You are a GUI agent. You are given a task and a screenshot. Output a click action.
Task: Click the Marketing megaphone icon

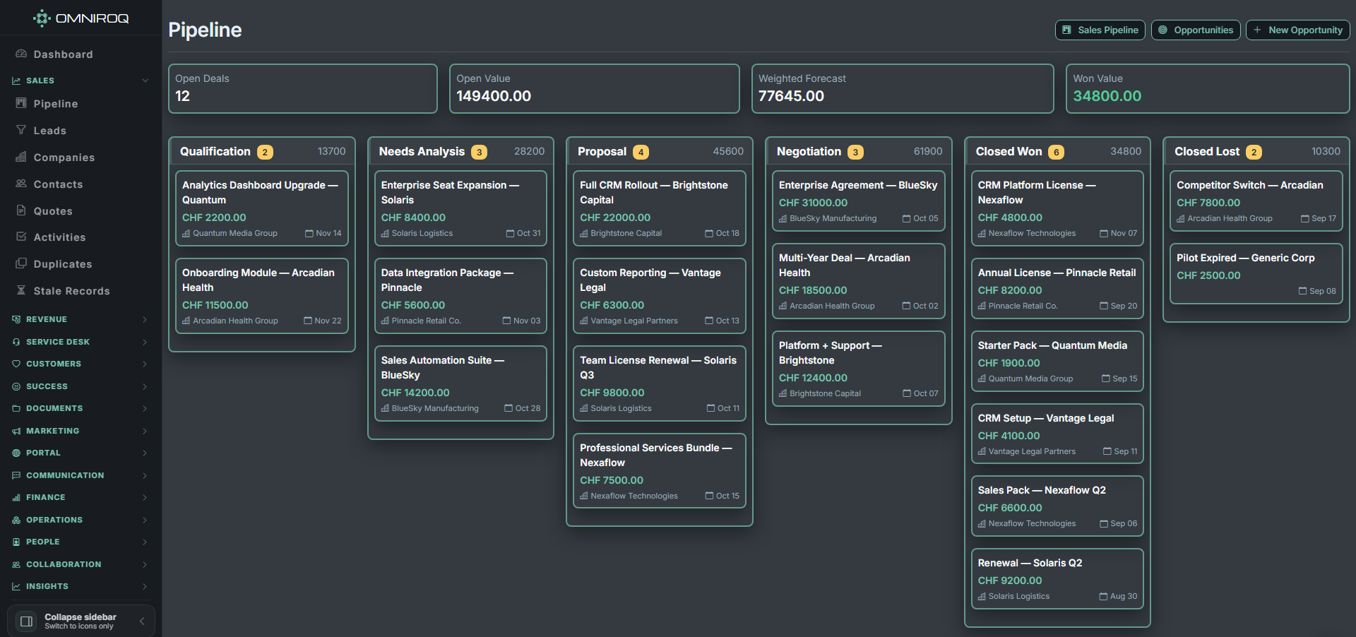(16, 431)
